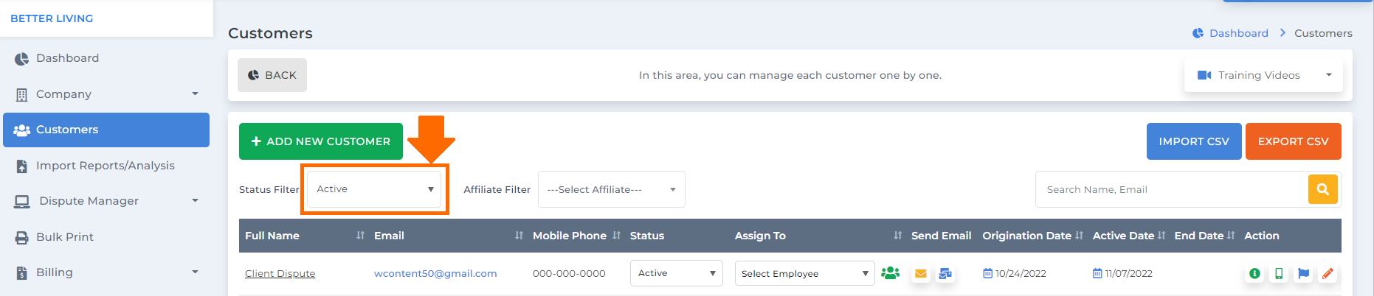The image size is (1374, 296).
Task: Click the Search Name, Email input field
Action: coord(1172,189)
